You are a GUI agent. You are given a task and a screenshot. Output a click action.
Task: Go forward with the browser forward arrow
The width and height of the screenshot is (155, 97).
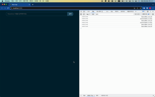pyautogui.click(x=5, y=8)
